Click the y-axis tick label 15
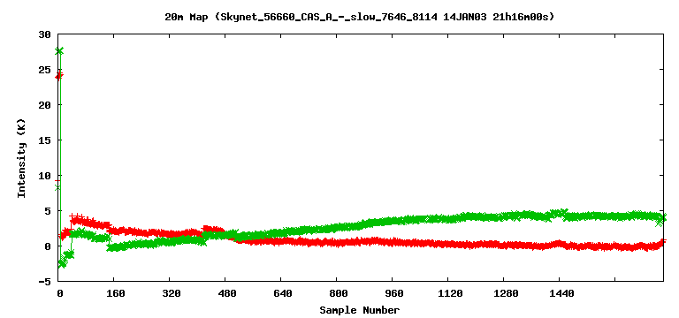The image size is (679, 318). tap(45, 140)
